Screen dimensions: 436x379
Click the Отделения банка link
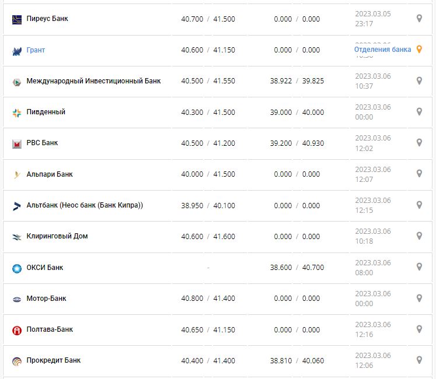(x=382, y=50)
